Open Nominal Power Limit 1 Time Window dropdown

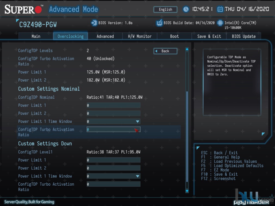tap(114, 121)
